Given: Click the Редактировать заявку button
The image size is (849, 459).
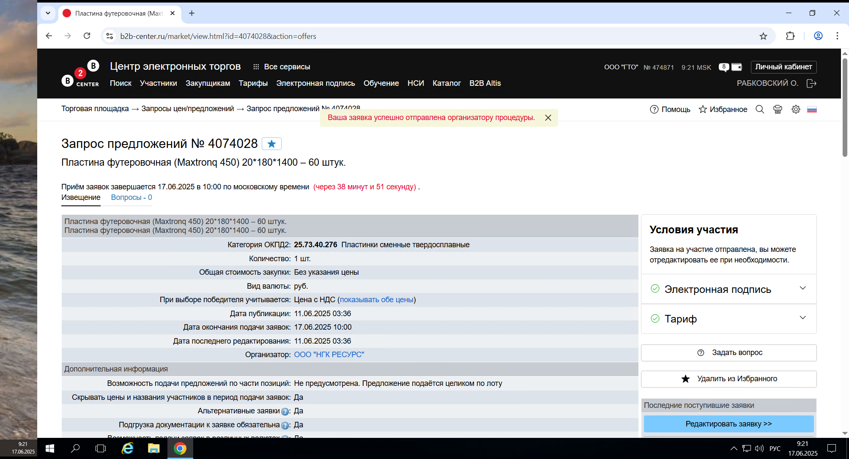Looking at the screenshot, I should pyautogui.click(x=728, y=423).
